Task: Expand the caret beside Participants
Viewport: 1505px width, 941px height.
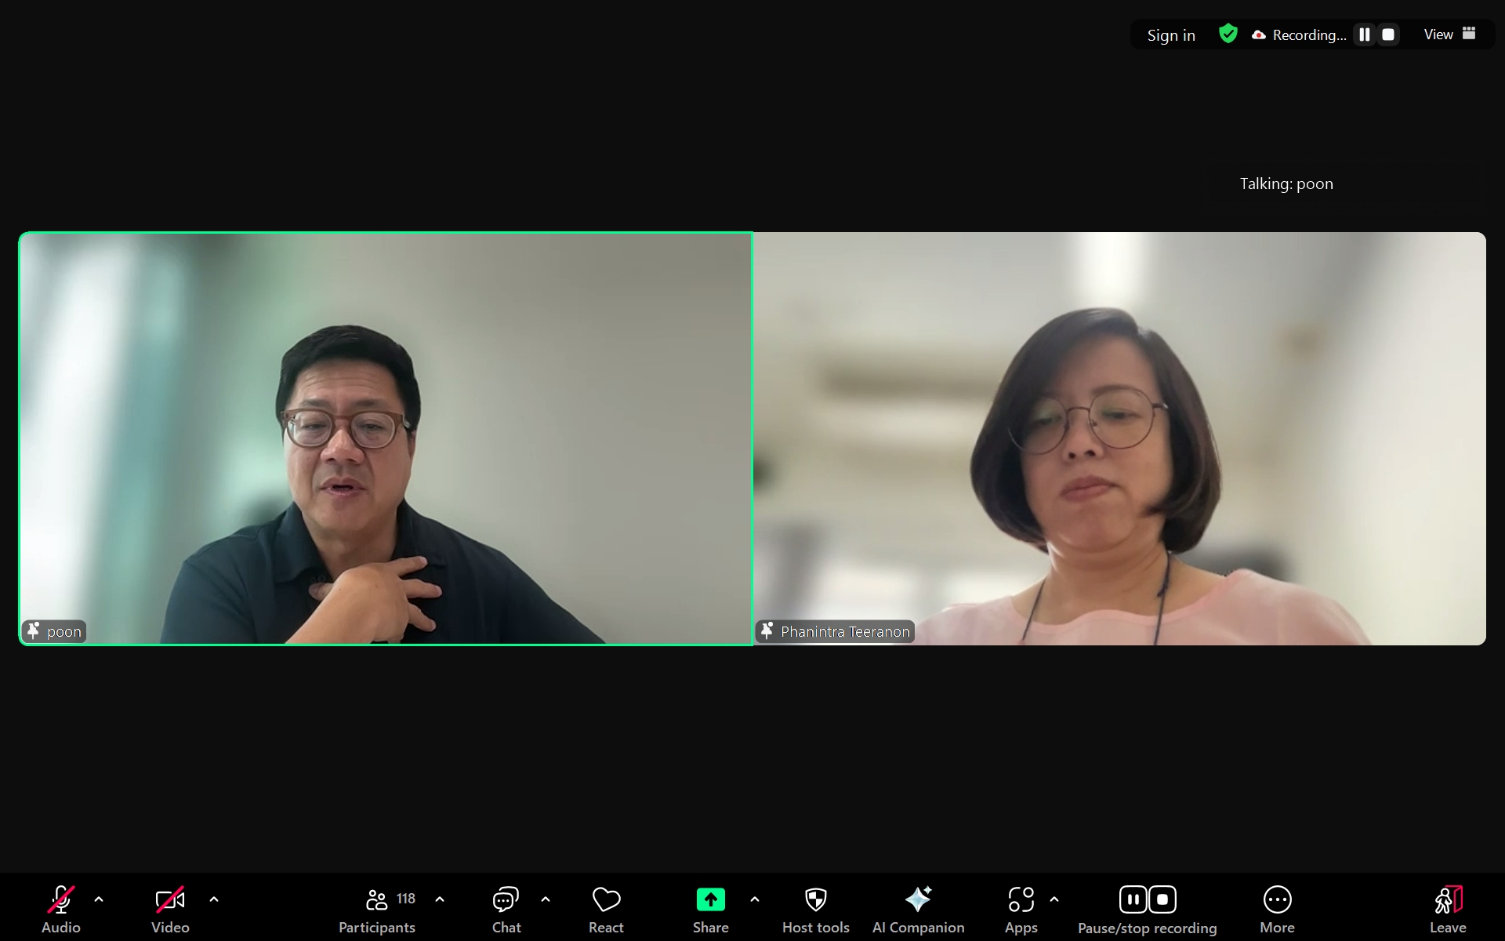Action: [x=440, y=899]
